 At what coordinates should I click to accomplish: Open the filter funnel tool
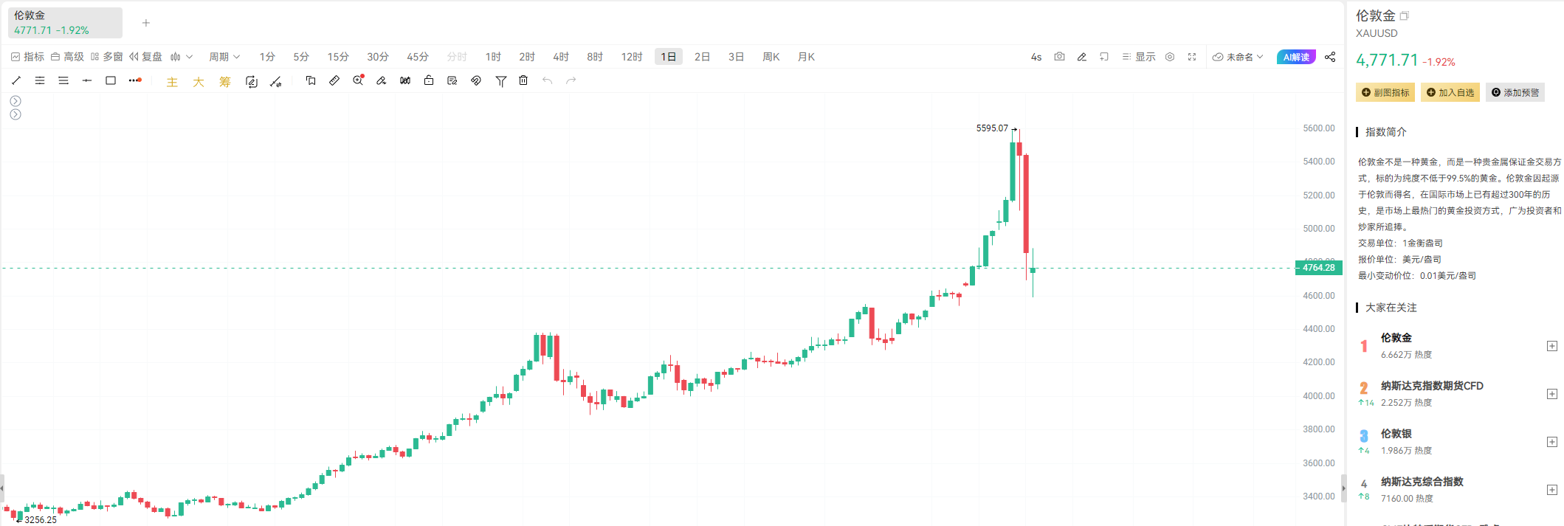tap(500, 81)
